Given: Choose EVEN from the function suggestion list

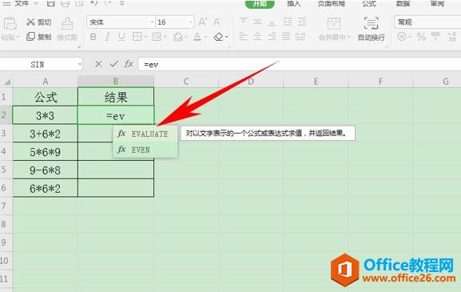Looking at the screenshot, I should click(145, 150).
